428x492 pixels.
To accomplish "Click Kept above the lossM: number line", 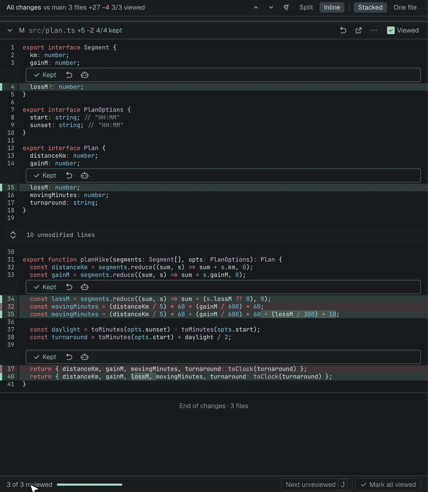I will point(45,175).
